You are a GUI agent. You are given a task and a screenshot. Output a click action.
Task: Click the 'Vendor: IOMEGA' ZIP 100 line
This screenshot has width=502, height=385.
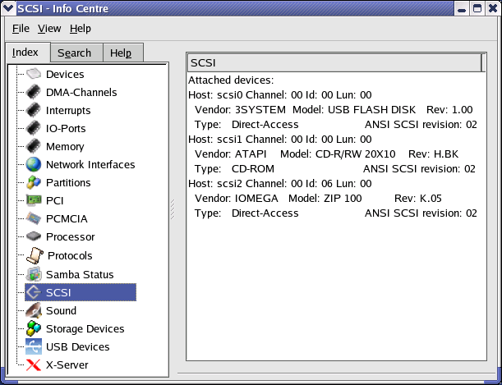tap(318, 199)
